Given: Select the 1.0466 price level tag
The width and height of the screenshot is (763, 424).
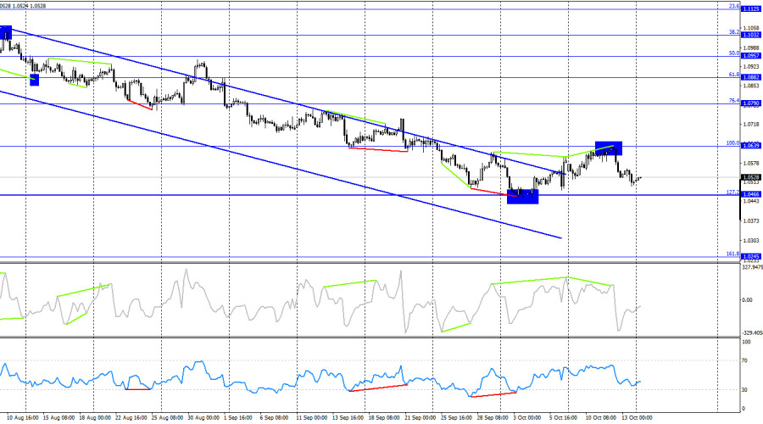Looking at the screenshot, I should coord(751,195).
